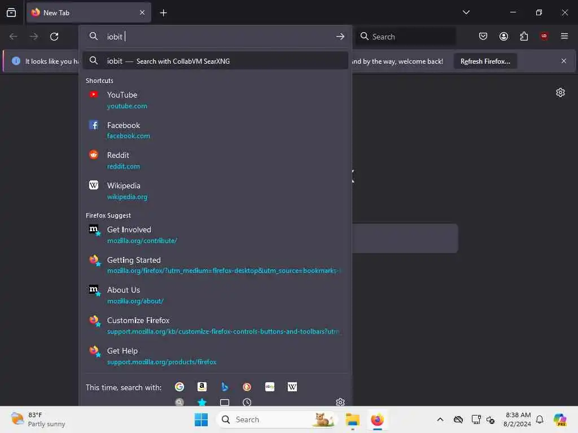Search this time with Wikipedia icon
The width and height of the screenshot is (578, 433).
[292, 387]
